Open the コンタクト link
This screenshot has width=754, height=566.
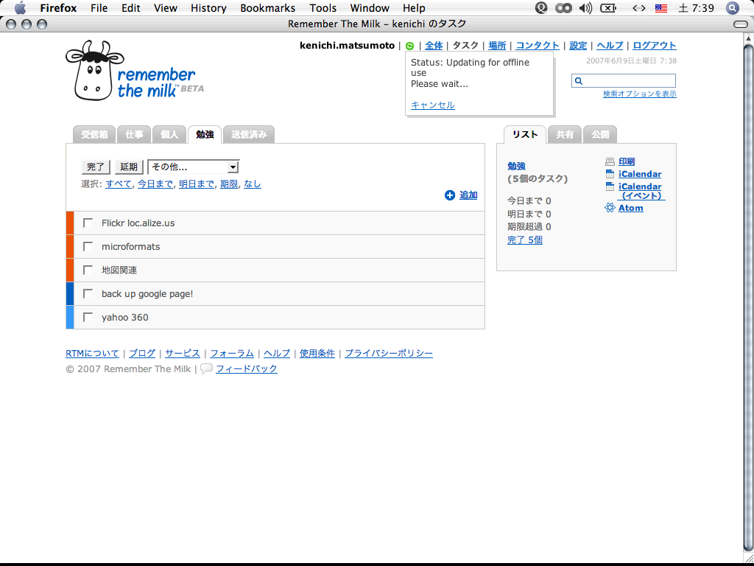538,45
